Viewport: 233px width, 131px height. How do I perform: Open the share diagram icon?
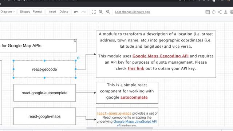point(220,12)
